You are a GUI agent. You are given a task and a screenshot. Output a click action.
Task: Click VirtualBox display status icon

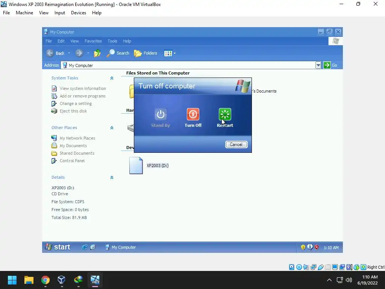(x=335, y=267)
